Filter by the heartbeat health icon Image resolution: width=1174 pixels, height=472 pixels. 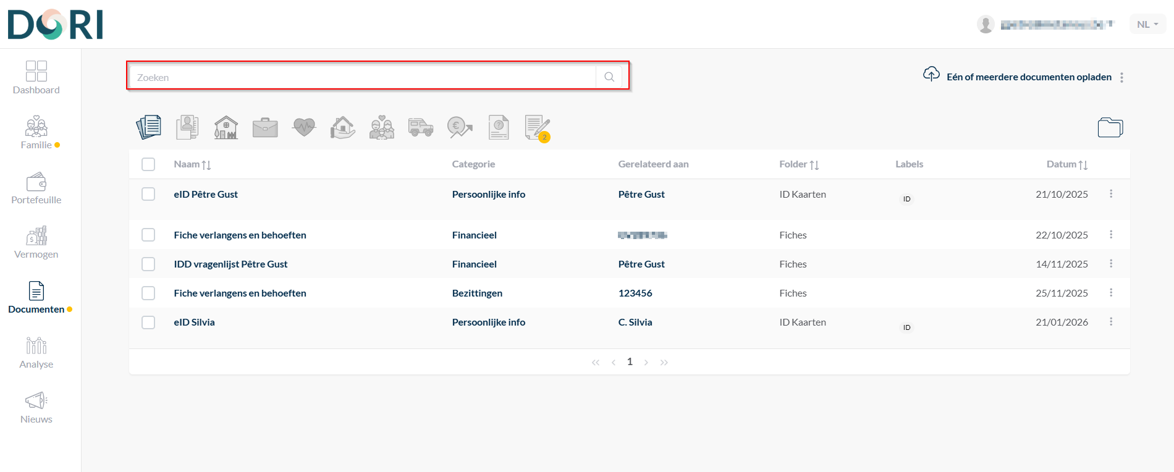[304, 127]
